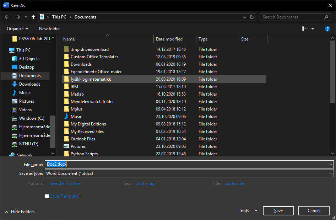Select the Music folder note icon in file list

66,117
